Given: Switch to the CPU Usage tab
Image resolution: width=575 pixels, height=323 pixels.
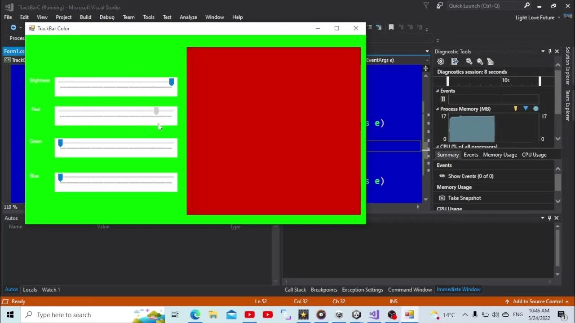Looking at the screenshot, I should click(x=534, y=155).
